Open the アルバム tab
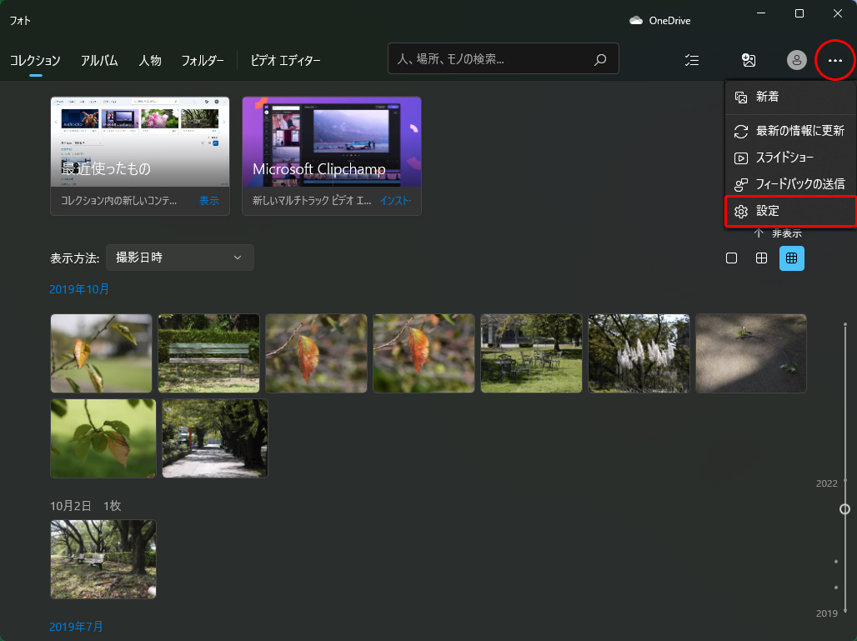Viewport: 857px width, 641px height. point(99,60)
